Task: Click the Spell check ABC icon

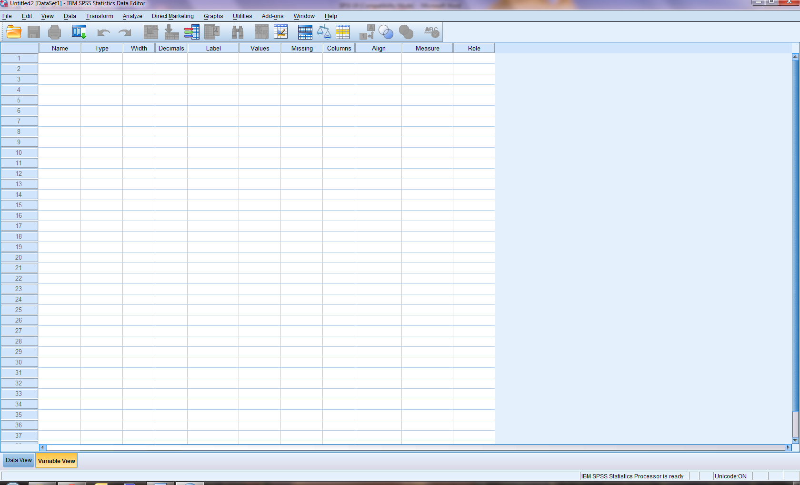Action: point(432,32)
